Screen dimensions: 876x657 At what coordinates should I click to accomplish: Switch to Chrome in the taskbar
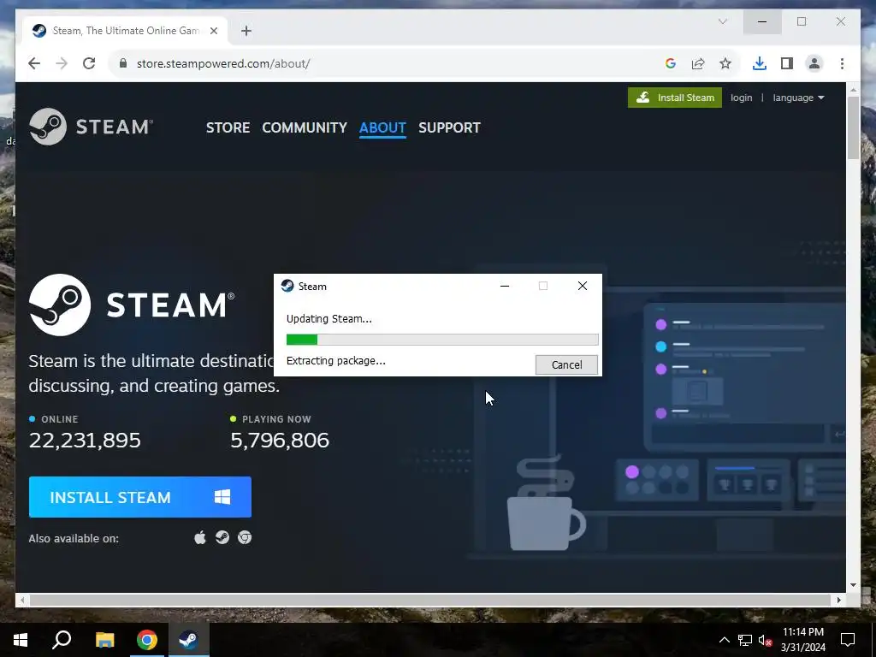click(147, 640)
